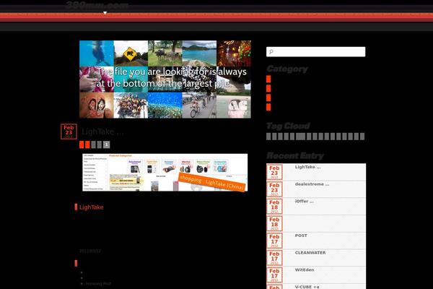Viewport: 433px width, 289px height.
Task: Open recent entry CLEANWATER
Action: (x=310, y=253)
